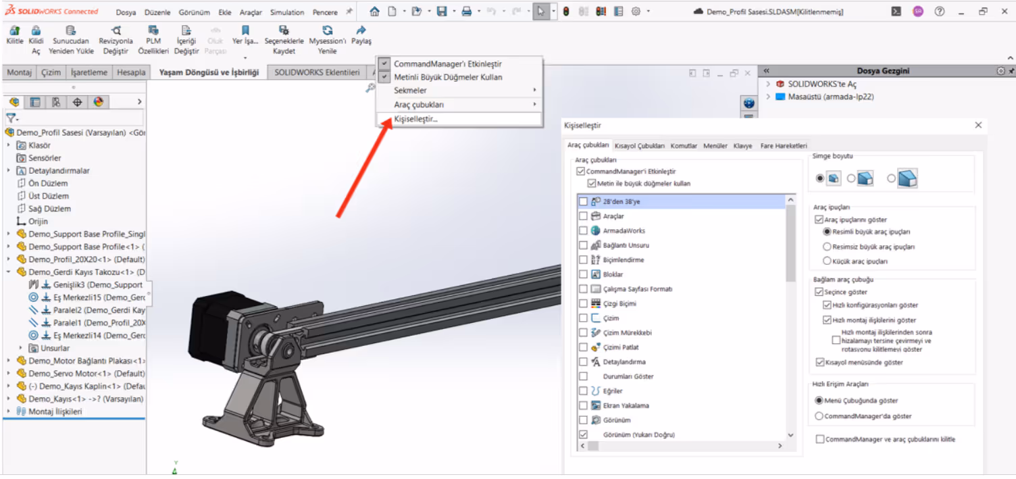The height and width of the screenshot is (479, 1016).
Task: Expand Montaj İlişkileri node
Action: click(9, 411)
